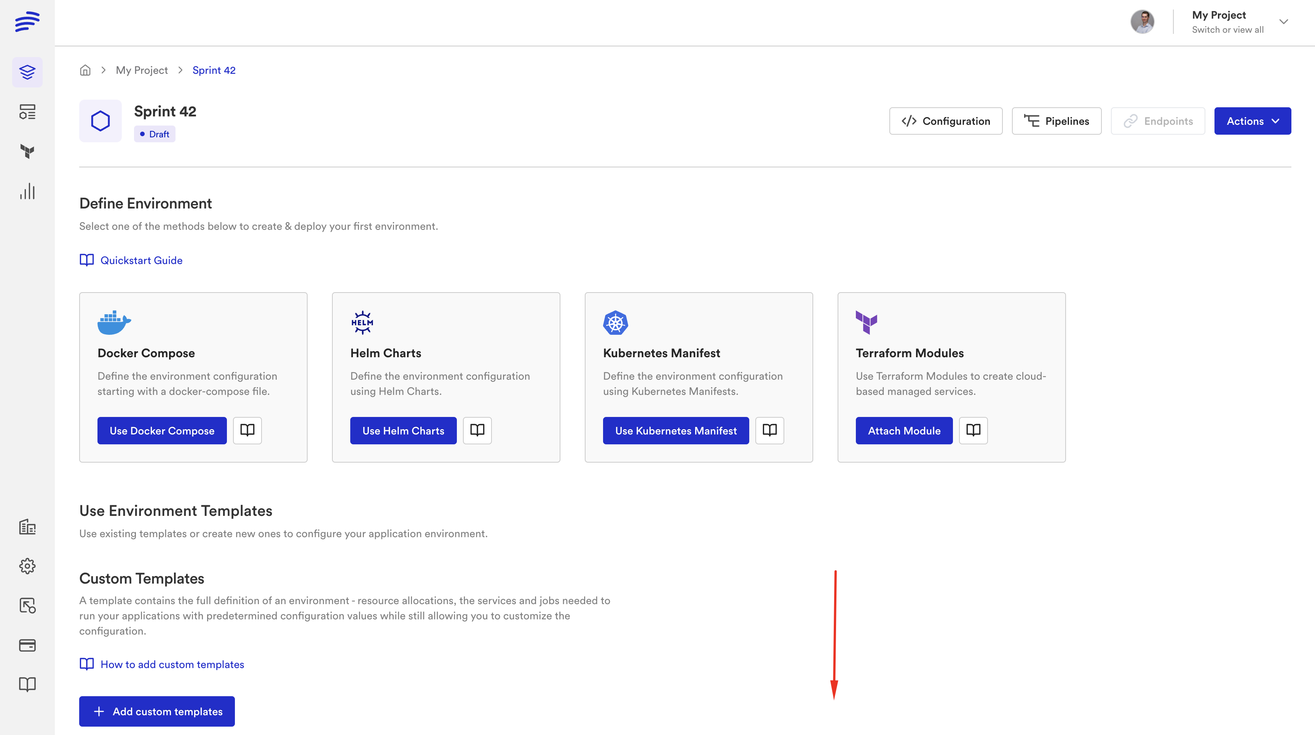Open the Configuration view
This screenshot has height=735, width=1315.
point(945,121)
